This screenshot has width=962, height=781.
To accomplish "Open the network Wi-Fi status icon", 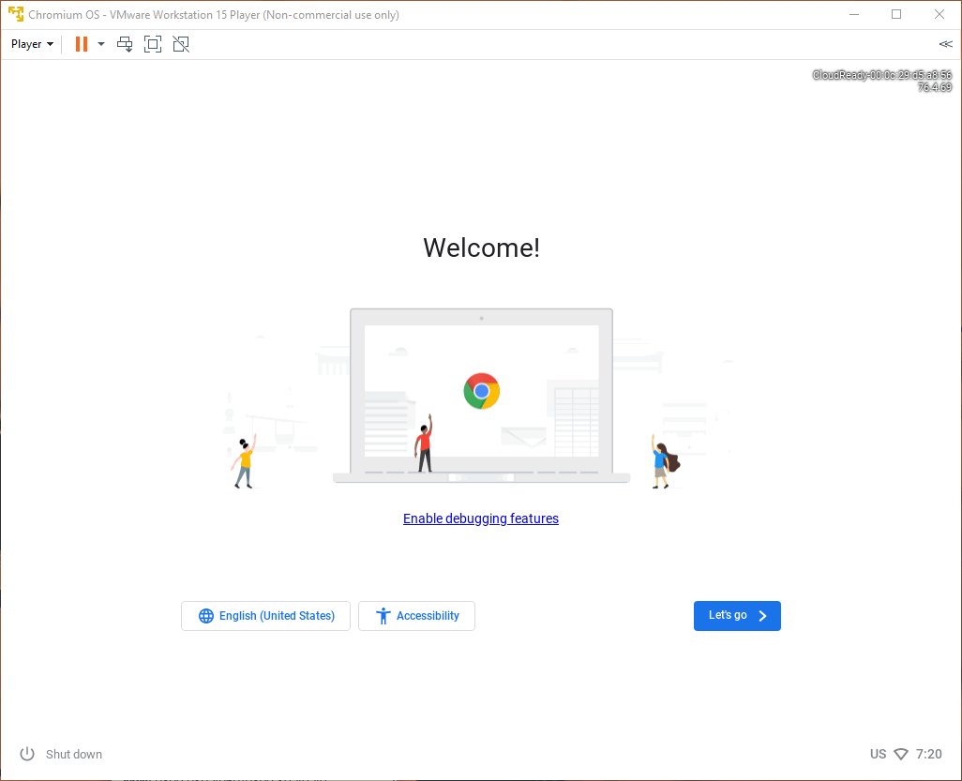I will click(901, 754).
